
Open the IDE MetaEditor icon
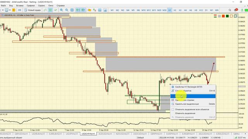pyautogui.click(x=20, y=10)
